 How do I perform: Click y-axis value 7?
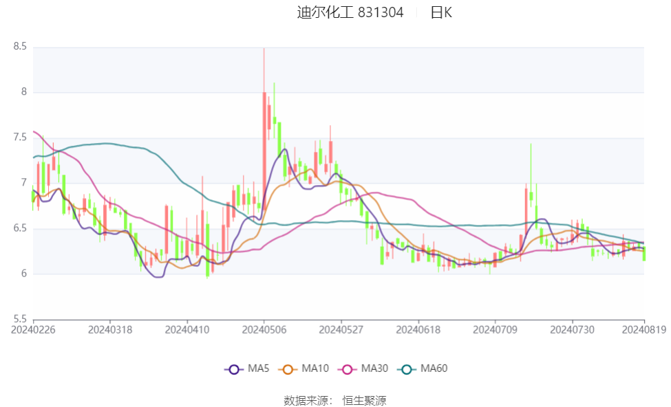24,183
